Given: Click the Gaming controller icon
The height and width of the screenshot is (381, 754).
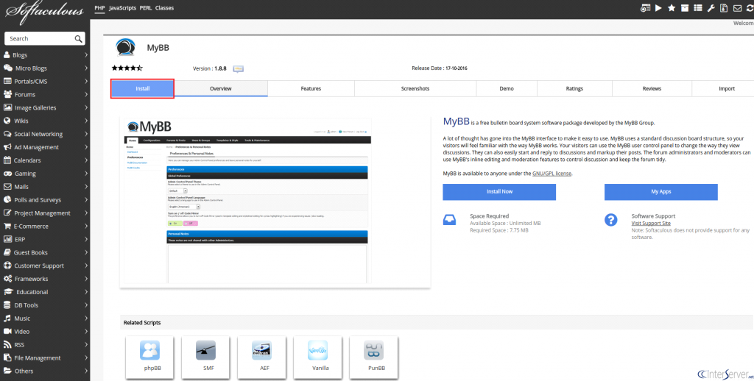Looking at the screenshot, I should coord(7,174).
